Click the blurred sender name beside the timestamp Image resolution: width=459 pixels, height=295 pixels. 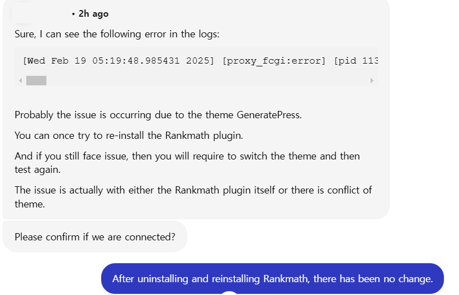click(39, 13)
